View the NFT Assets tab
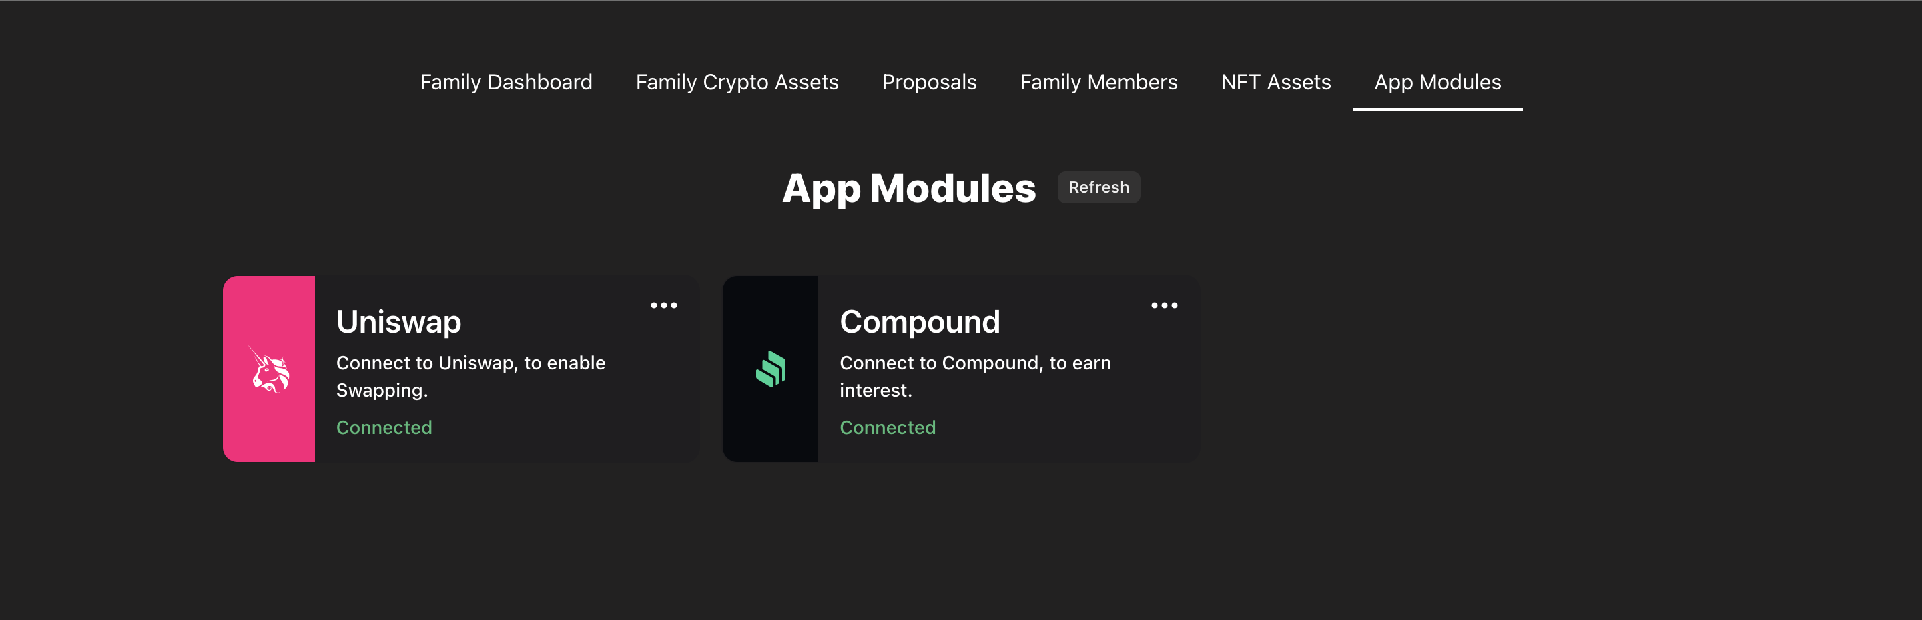Image resolution: width=1922 pixels, height=620 pixels. pos(1275,82)
